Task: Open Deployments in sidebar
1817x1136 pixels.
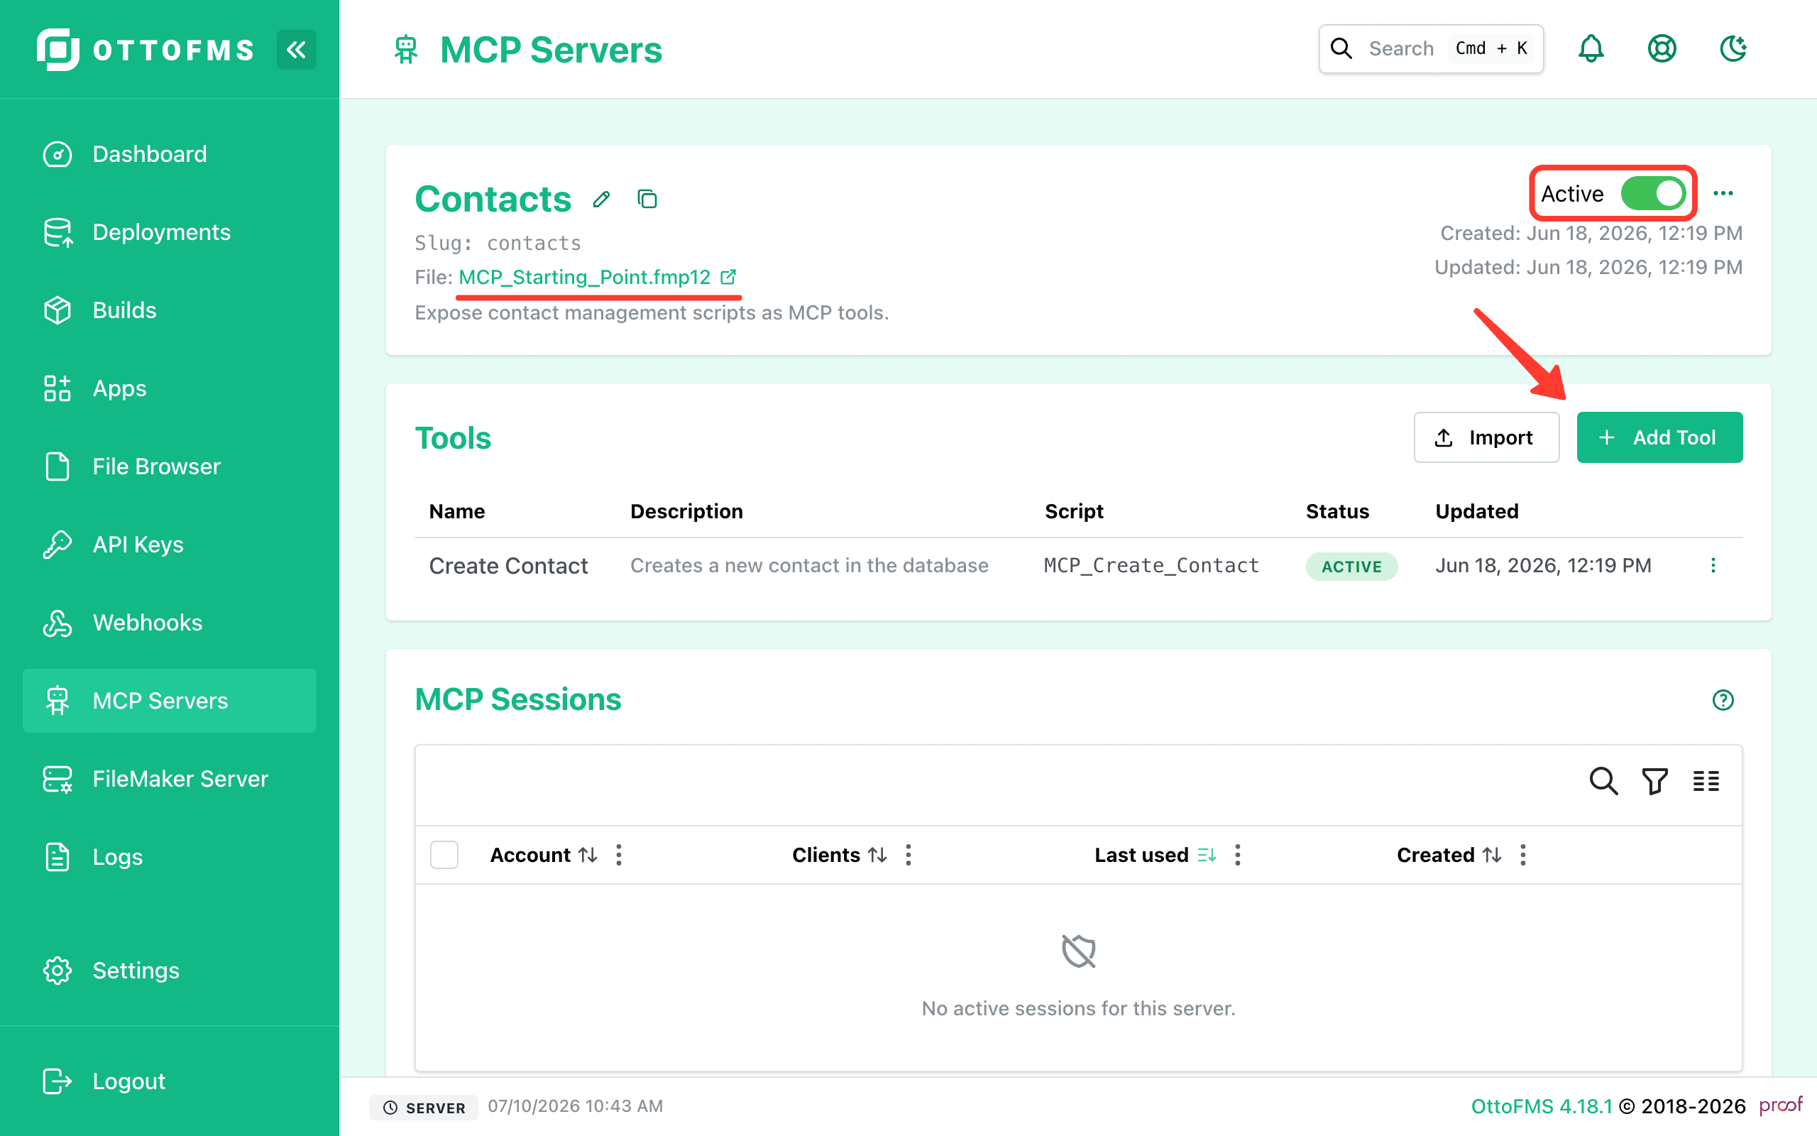Action: click(x=170, y=232)
